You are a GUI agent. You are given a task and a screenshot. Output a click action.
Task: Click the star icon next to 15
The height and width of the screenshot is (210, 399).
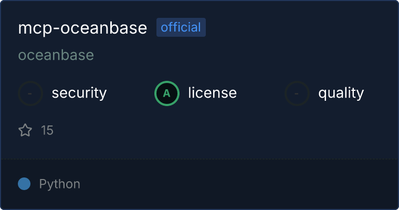[25, 130]
